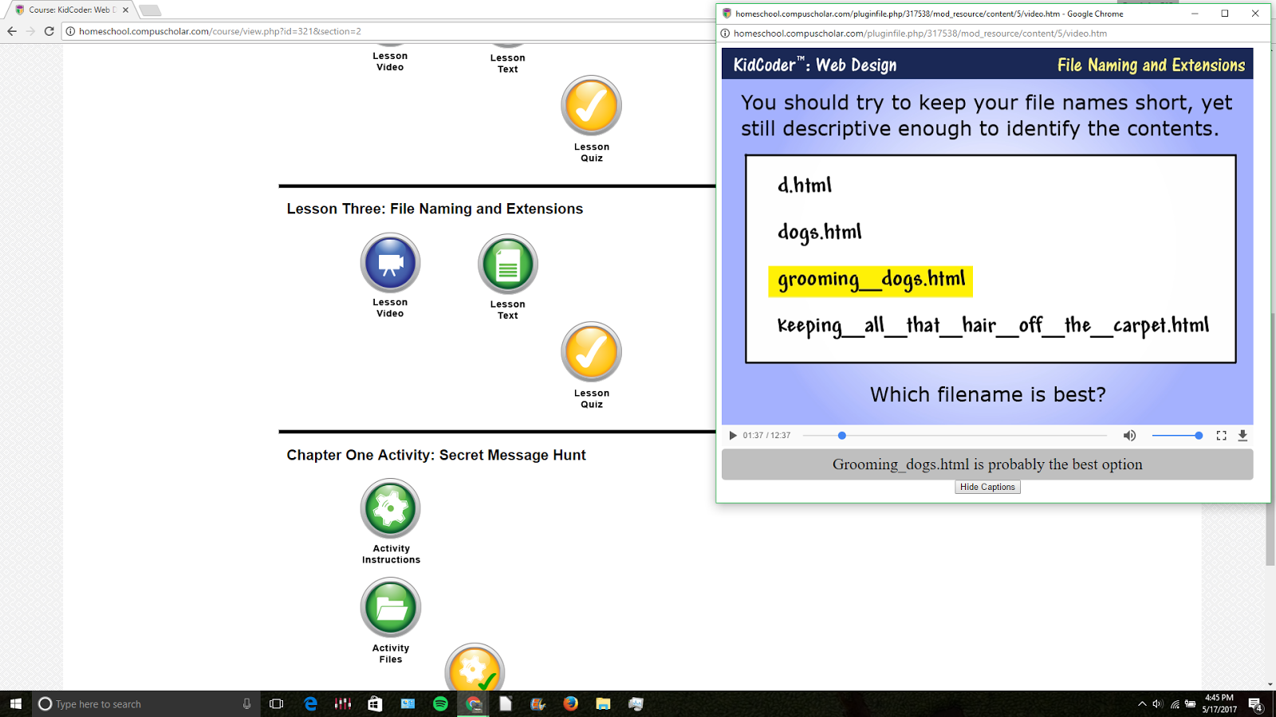1276x717 pixels.
Task: Open Lesson Three's Lesson Text icon
Action: click(508, 264)
